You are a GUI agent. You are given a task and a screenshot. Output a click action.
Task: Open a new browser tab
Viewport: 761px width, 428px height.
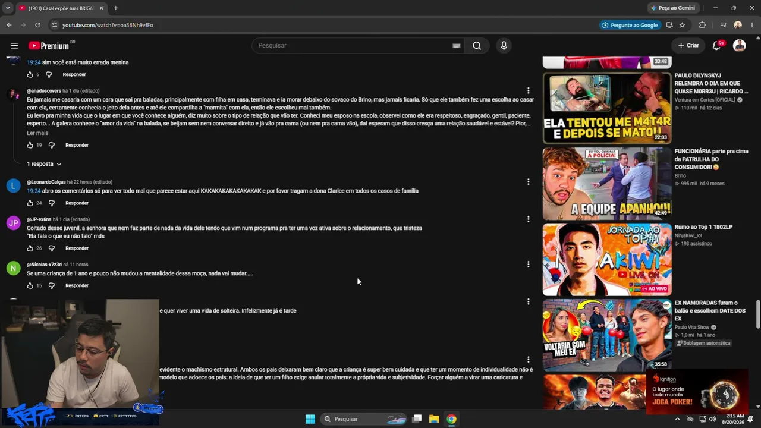coord(115,8)
